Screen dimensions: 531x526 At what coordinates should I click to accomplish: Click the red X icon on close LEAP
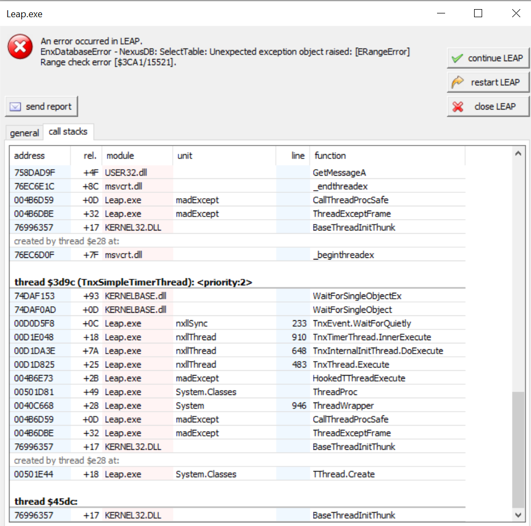[x=458, y=107]
